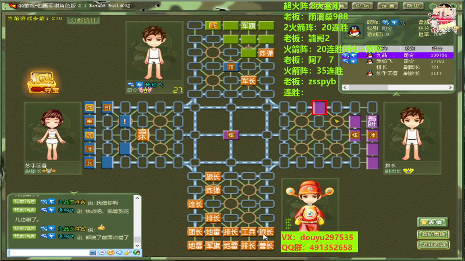Viewport: 465px width, 261px height.
Task: Collapse the chat panel triangle handle
Action: point(74,193)
